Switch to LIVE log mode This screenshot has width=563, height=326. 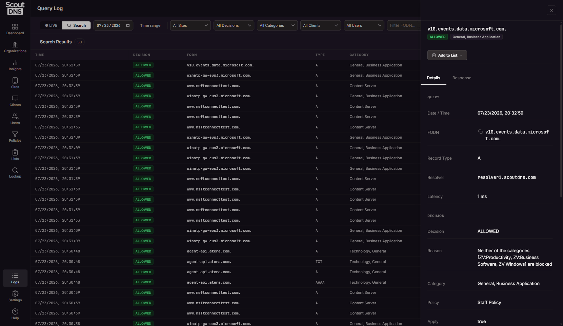point(51,25)
